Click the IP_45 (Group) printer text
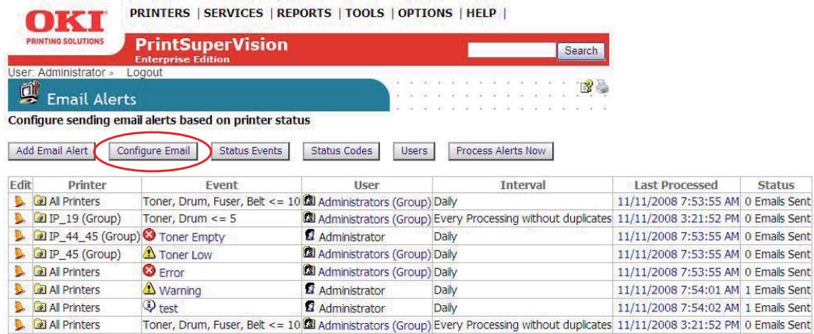 [85, 254]
